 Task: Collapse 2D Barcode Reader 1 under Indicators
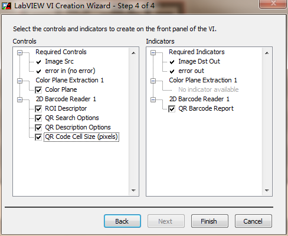[x=153, y=99]
